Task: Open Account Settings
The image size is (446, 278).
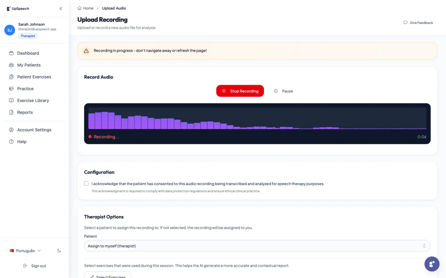Action: tap(34, 130)
